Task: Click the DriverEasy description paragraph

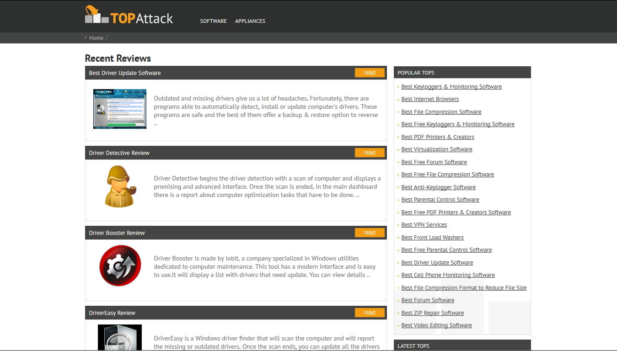Action: pyautogui.click(x=267, y=342)
